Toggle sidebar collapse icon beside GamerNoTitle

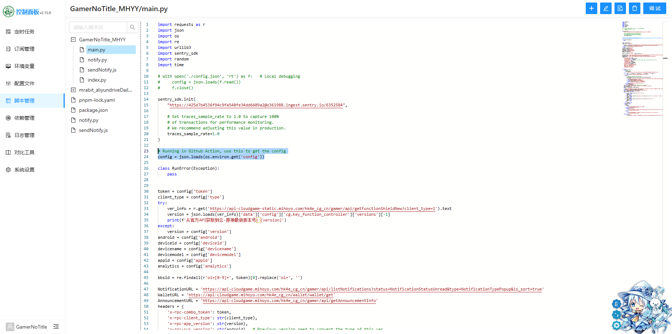tap(56, 326)
